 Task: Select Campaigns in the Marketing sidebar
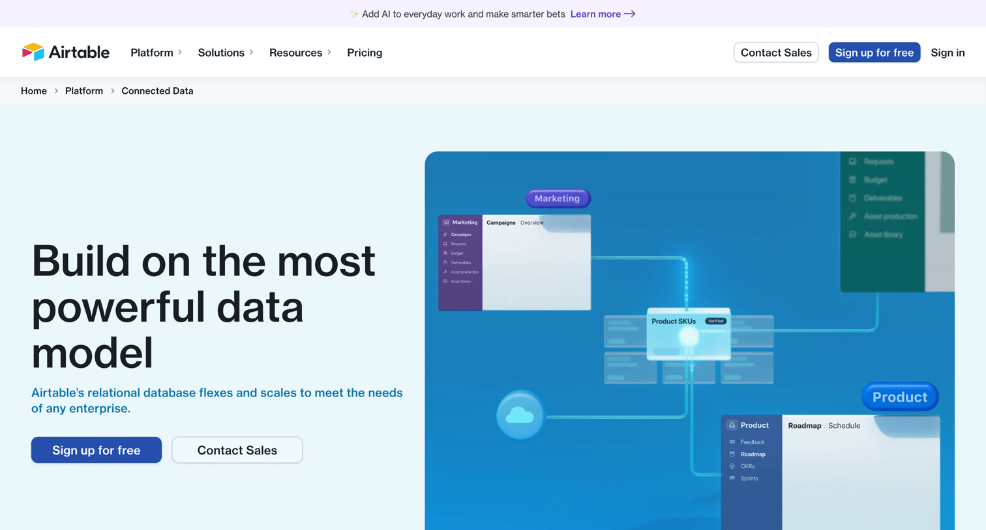(461, 234)
